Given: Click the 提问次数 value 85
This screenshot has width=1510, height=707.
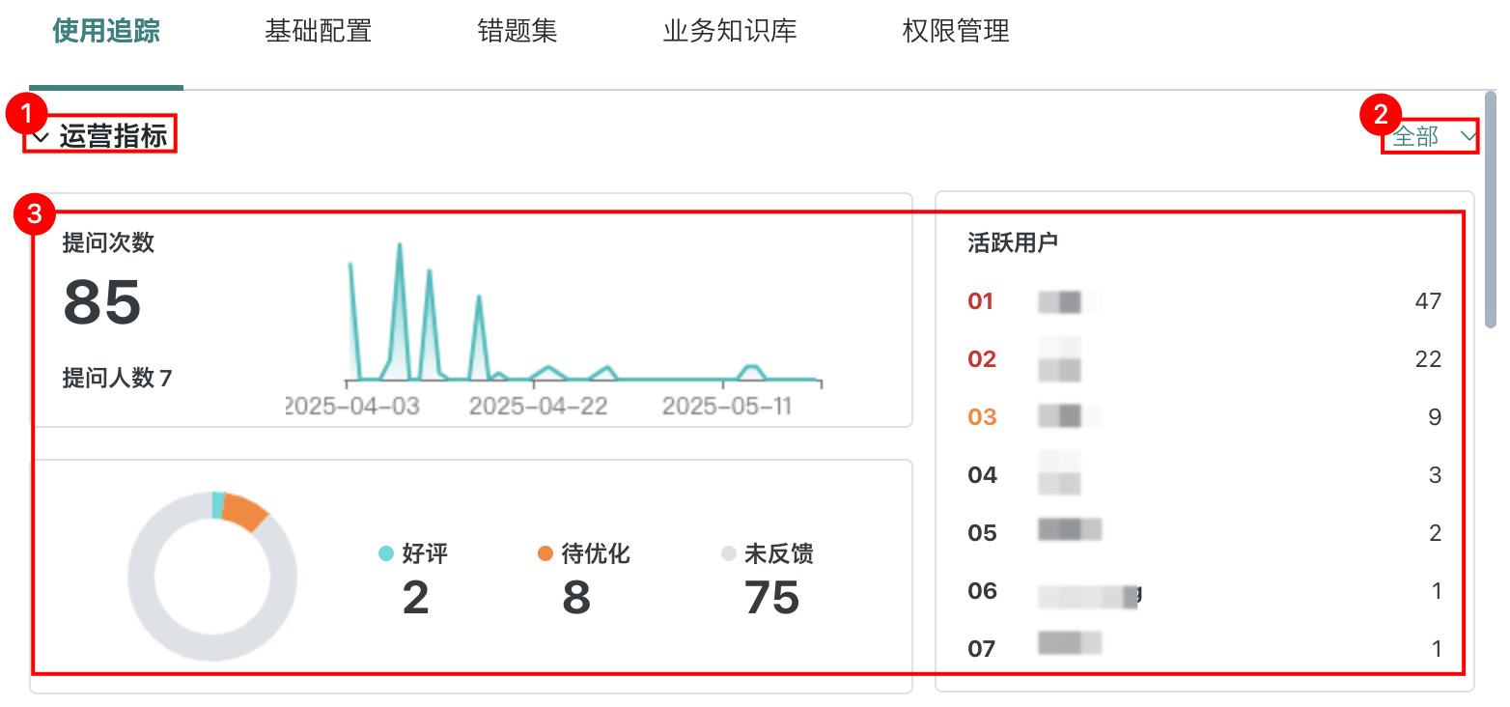Looking at the screenshot, I should coord(102,302).
